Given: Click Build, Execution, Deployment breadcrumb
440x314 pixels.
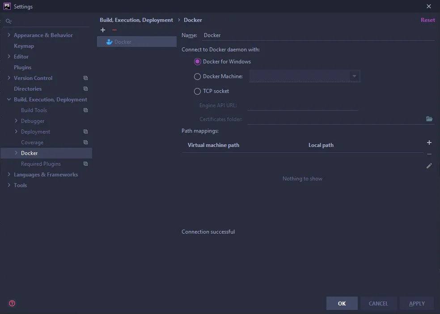Looking at the screenshot, I should 136,20.
